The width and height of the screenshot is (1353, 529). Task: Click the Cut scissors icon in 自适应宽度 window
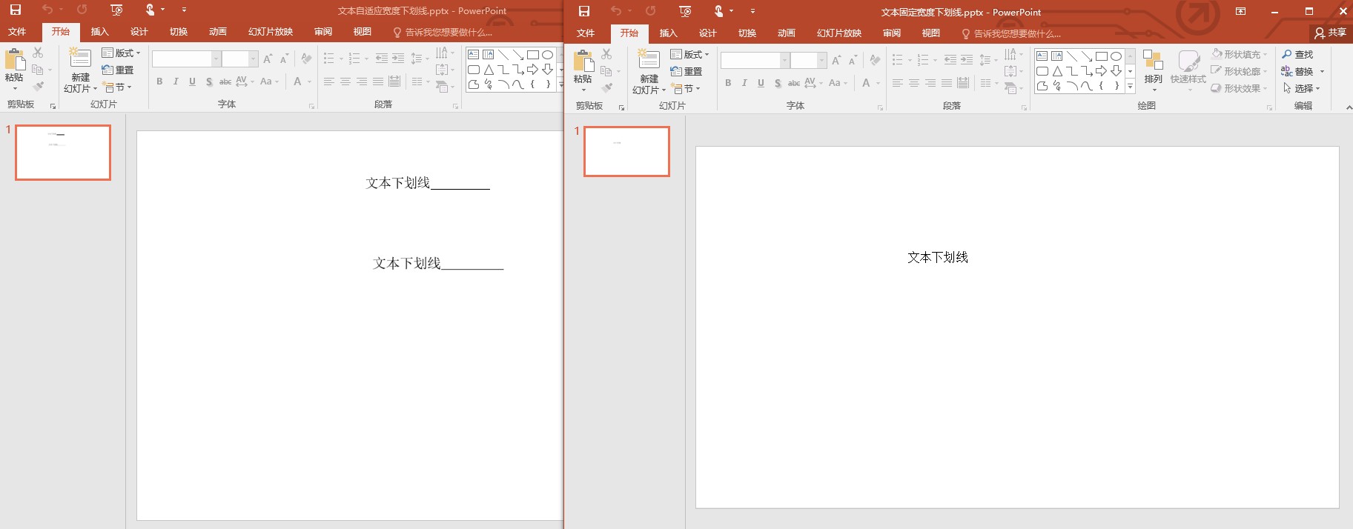pos(38,53)
